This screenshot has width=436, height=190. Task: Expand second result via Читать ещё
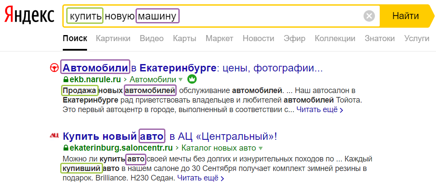pos(200,178)
